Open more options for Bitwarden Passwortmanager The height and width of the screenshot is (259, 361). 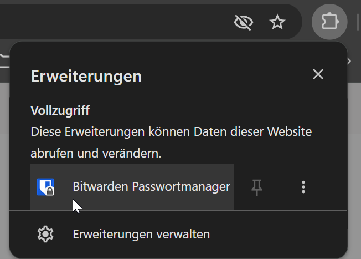(x=303, y=187)
